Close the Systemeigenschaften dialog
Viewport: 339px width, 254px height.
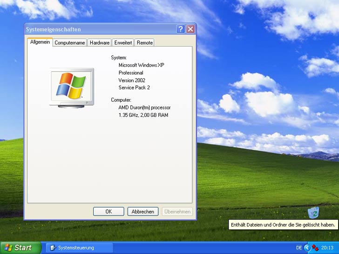190,29
